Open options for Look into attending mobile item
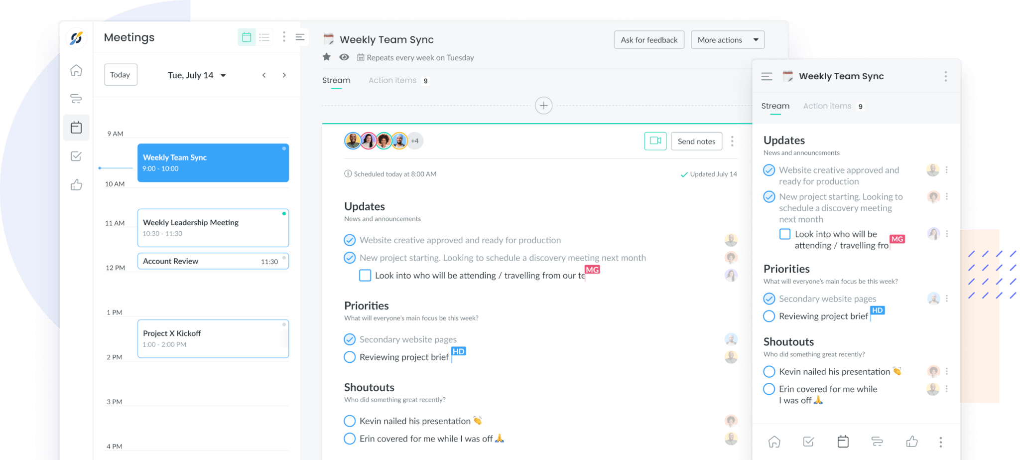The width and height of the screenshot is (1020, 460). pyautogui.click(x=946, y=234)
